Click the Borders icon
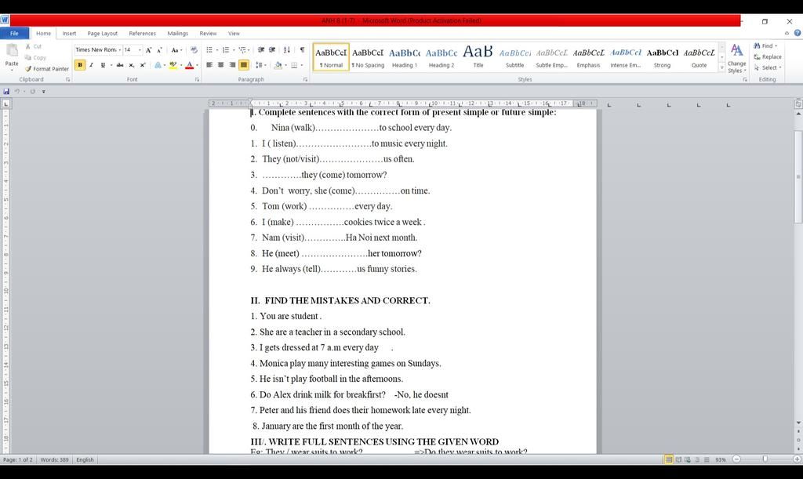 (294, 65)
